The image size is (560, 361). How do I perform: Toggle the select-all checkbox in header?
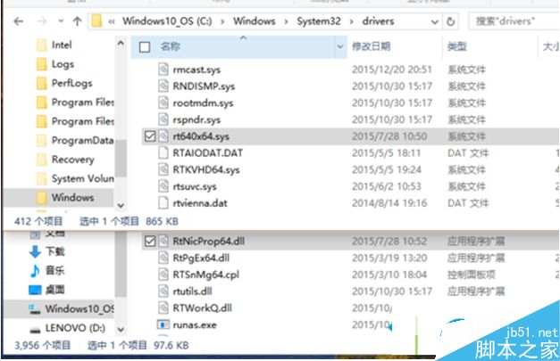145,47
